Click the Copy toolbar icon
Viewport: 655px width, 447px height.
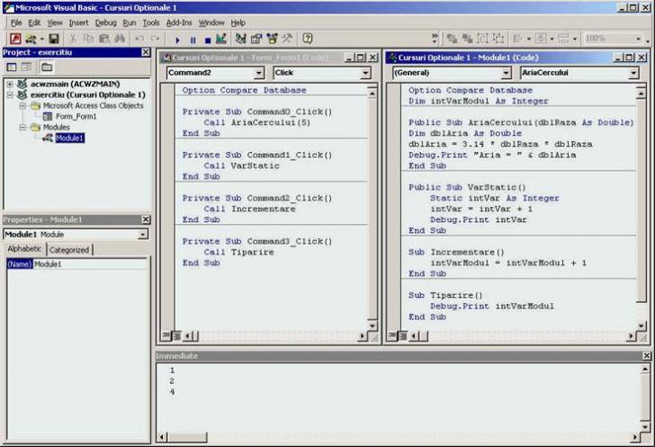coord(88,39)
